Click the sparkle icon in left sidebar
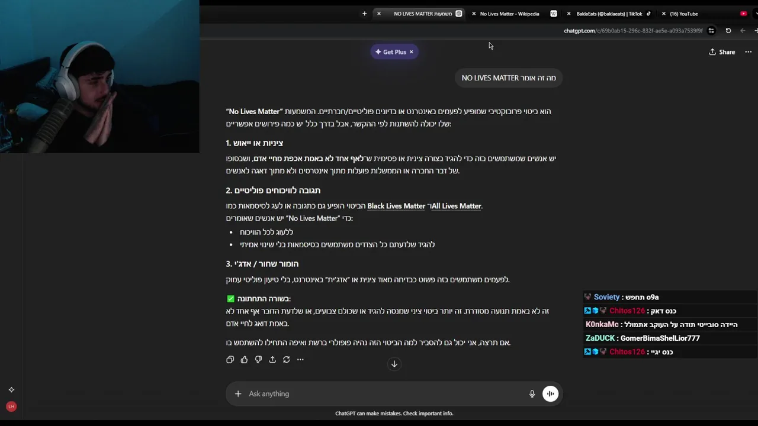 pyautogui.click(x=11, y=390)
